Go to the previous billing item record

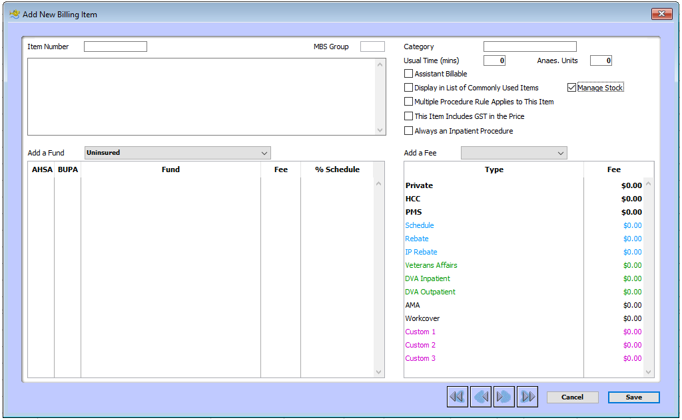pyautogui.click(x=480, y=397)
